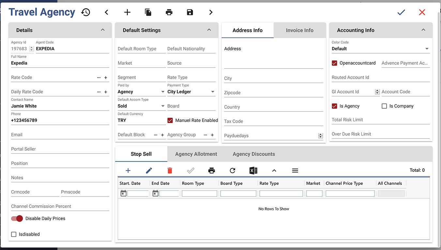Image resolution: width=441 pixels, height=250 pixels.
Task: Open Default Accom Type dropdown
Action: click(x=142, y=106)
